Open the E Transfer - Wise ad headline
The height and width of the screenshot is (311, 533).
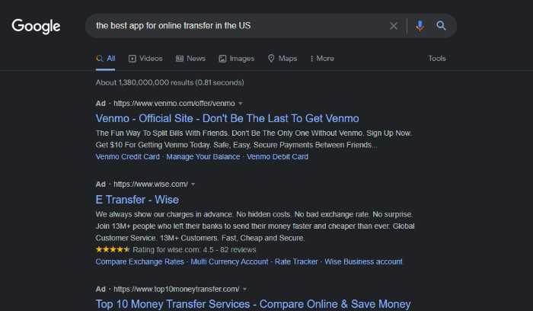137,200
